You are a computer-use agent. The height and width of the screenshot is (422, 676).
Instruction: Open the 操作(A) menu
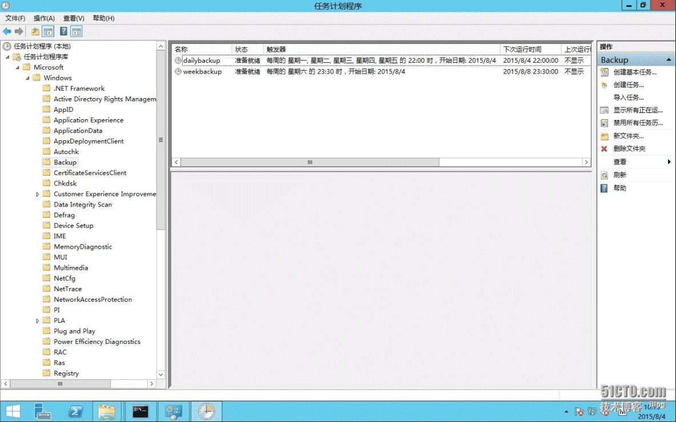click(x=44, y=18)
